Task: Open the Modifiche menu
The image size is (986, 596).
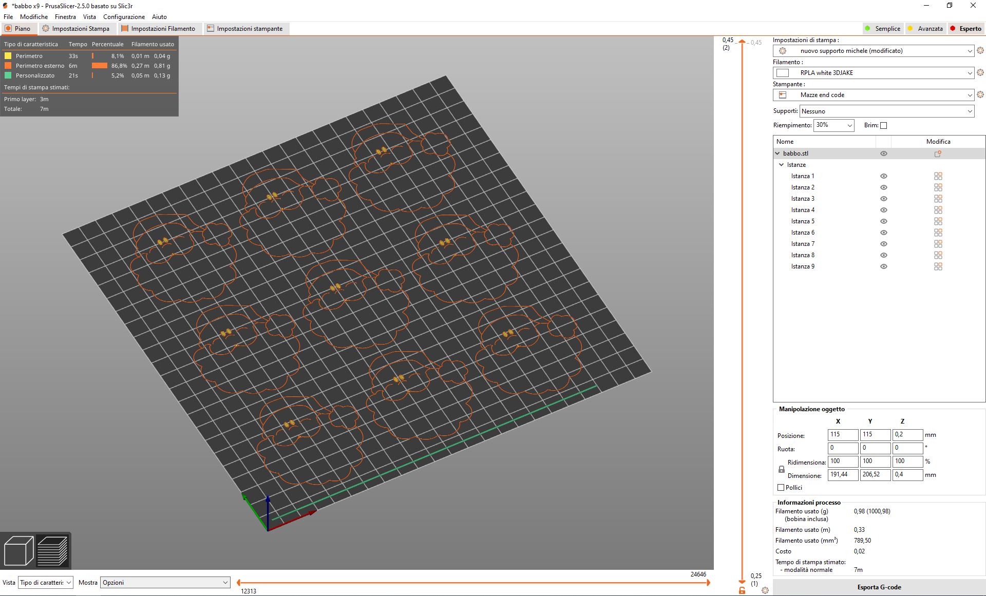Action: point(34,17)
